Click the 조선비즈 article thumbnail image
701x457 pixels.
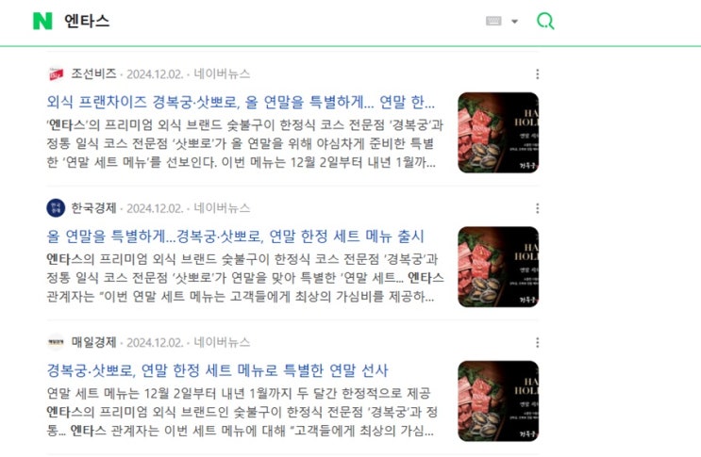coord(498,133)
